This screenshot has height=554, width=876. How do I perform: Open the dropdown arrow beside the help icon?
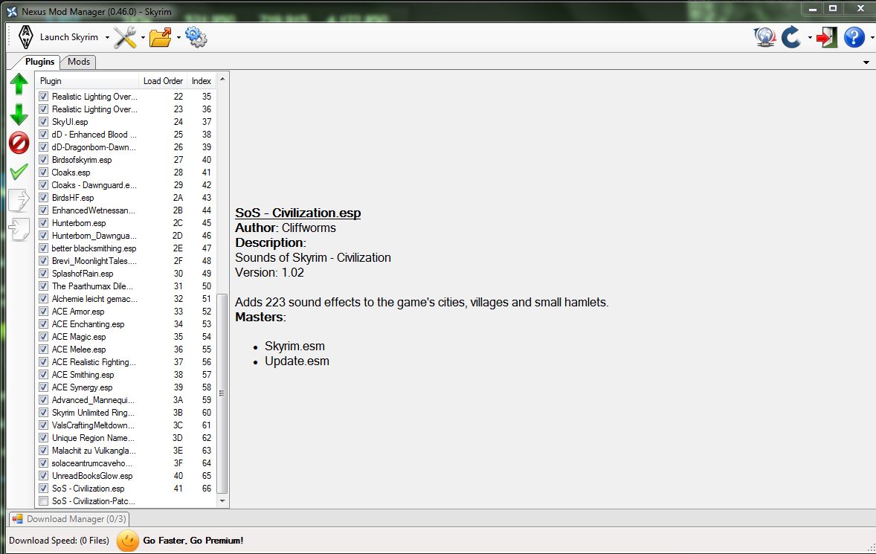pyautogui.click(x=871, y=38)
